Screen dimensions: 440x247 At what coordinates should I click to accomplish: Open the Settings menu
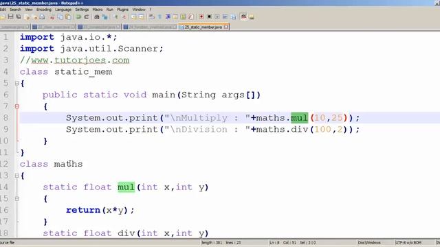pyautogui.click(x=82, y=10)
